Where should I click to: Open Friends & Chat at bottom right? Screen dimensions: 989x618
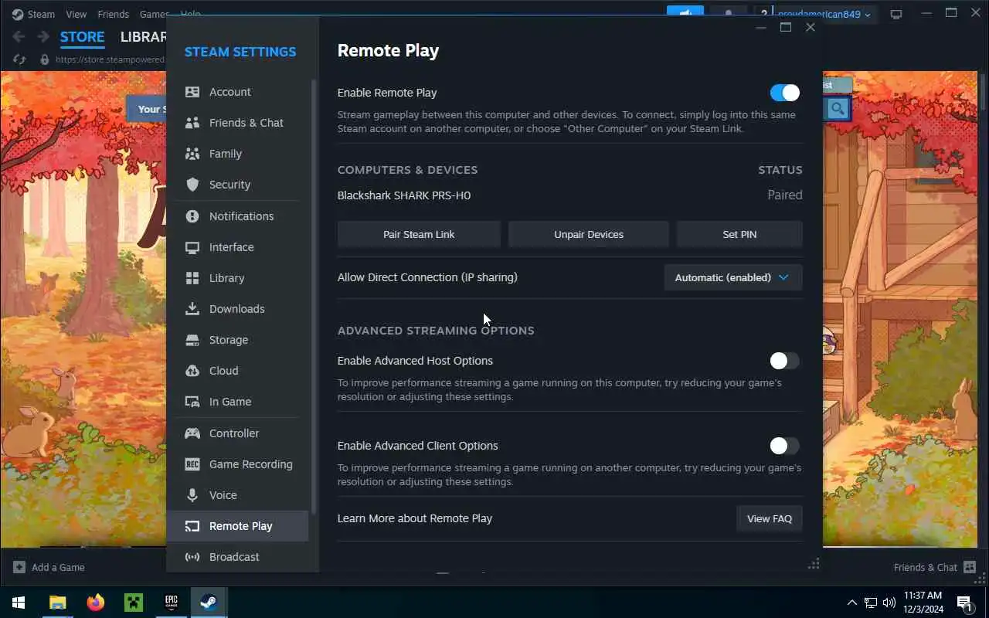(934, 567)
